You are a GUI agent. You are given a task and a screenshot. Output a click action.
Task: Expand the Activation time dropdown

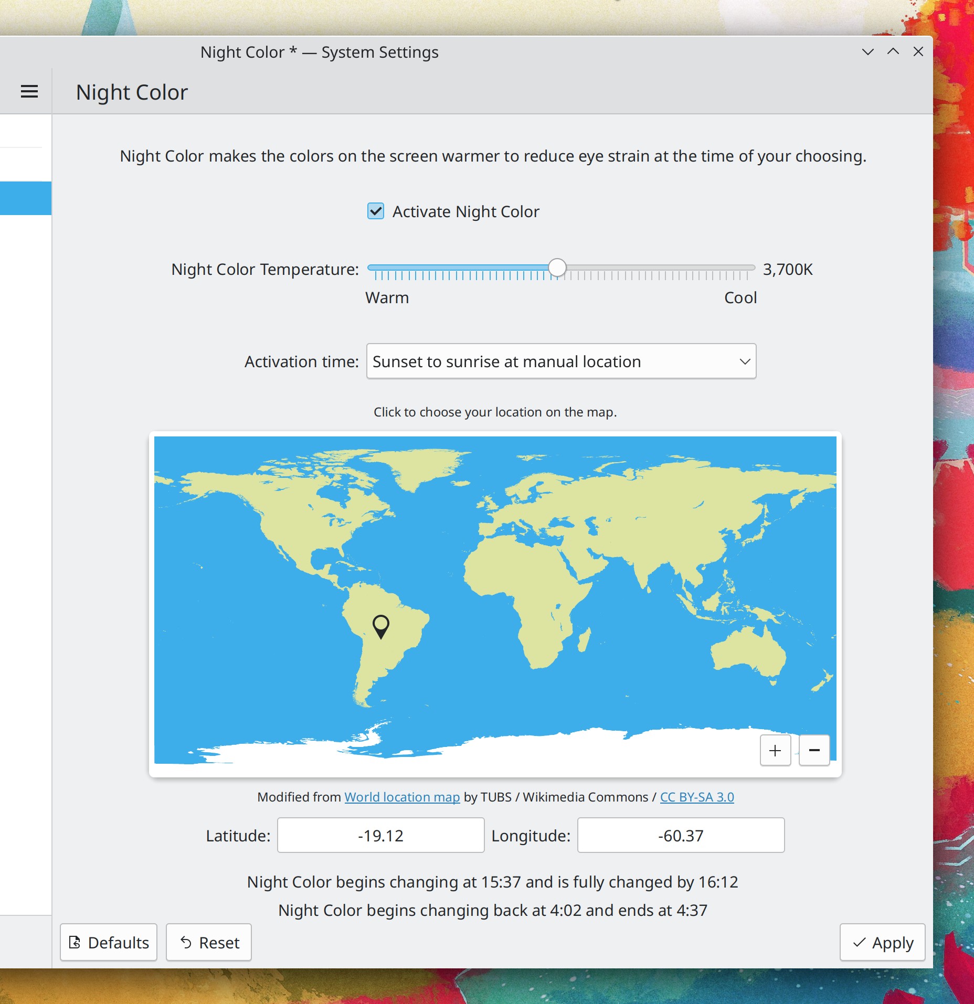[x=560, y=361]
